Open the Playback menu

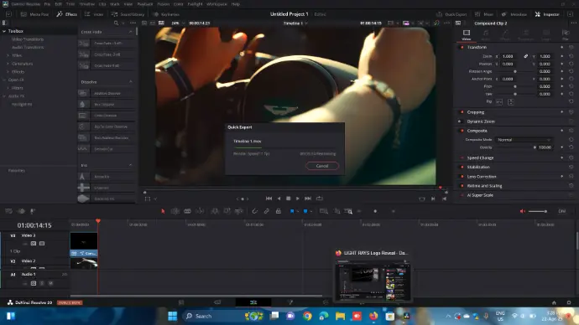(144, 4)
